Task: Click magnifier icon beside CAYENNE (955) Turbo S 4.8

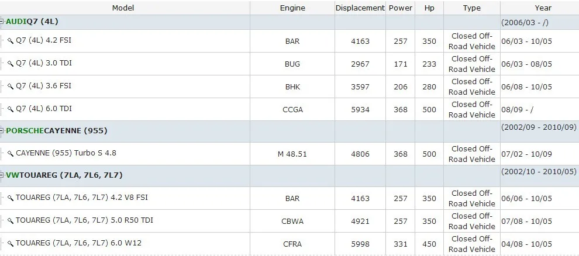Action: pyautogui.click(x=11, y=154)
